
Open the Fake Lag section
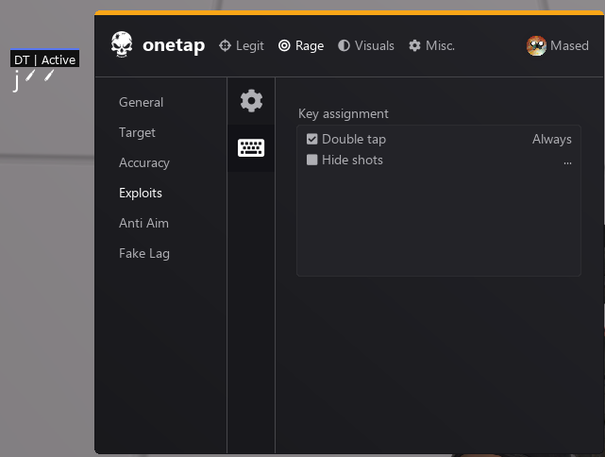tap(144, 253)
